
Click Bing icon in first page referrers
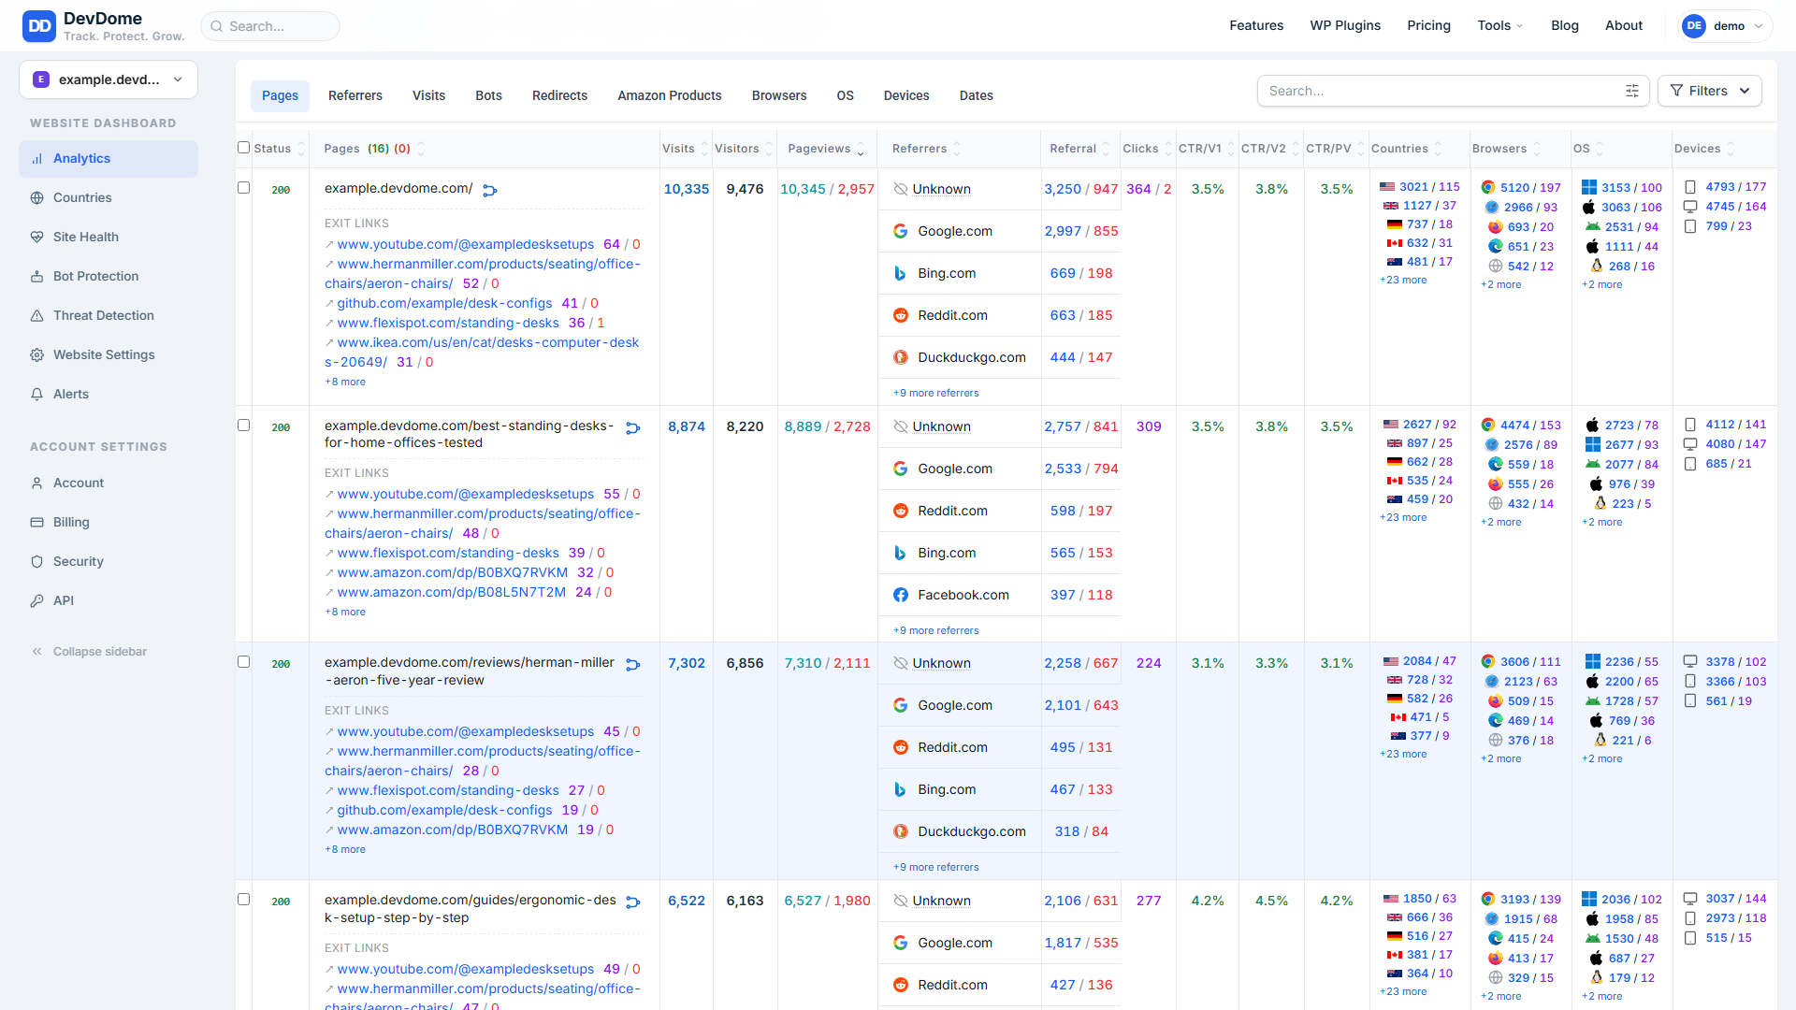pos(901,273)
